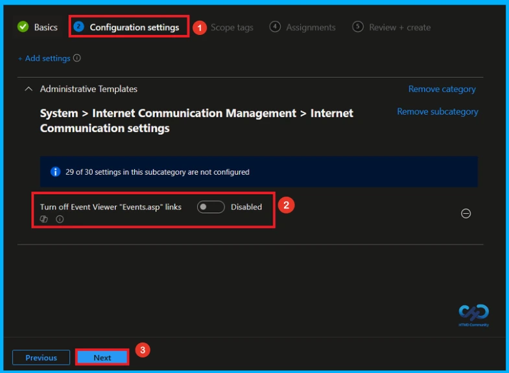Remove the Event Viewer setting with minus icon
This screenshot has width=509, height=373.
466,213
